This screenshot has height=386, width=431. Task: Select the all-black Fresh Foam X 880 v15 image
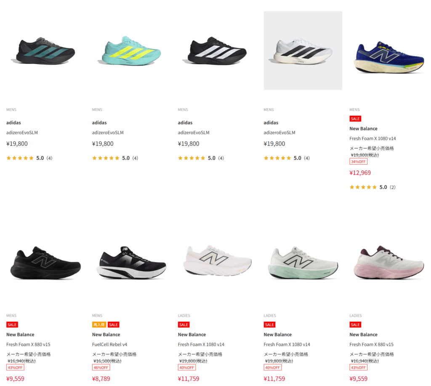pos(45,263)
